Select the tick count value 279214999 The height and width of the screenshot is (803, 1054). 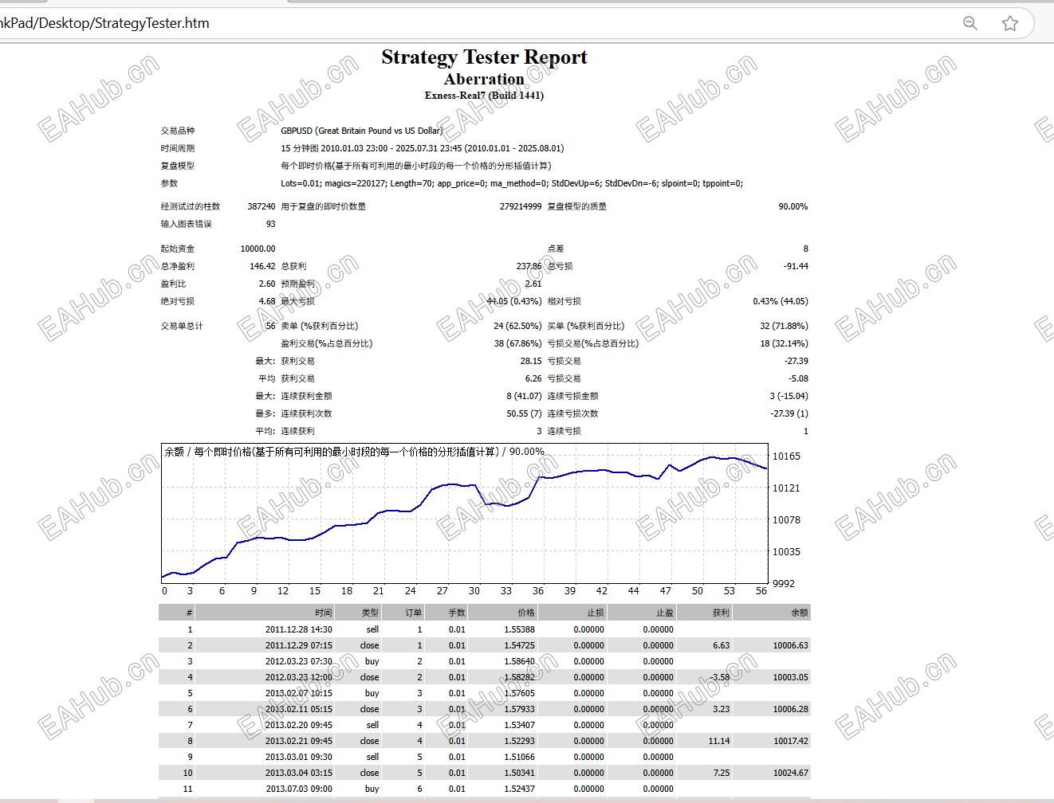pos(521,206)
